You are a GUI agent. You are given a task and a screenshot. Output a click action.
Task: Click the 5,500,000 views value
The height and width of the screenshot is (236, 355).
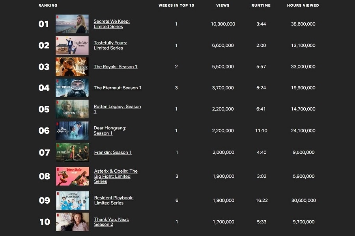223,66
